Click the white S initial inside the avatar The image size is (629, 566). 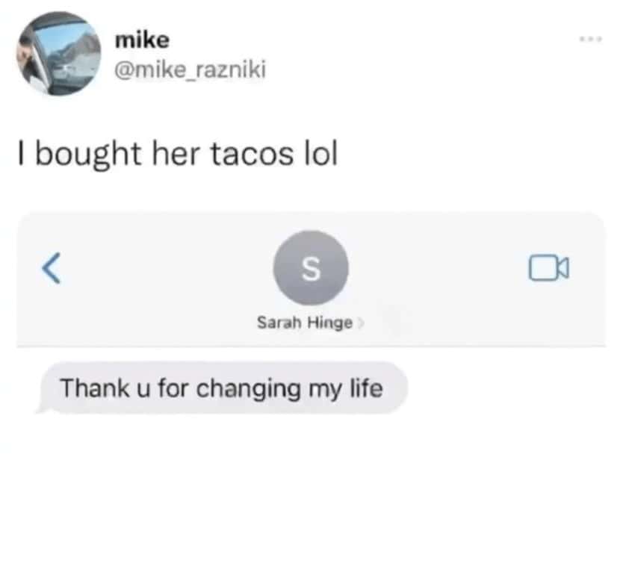(311, 268)
